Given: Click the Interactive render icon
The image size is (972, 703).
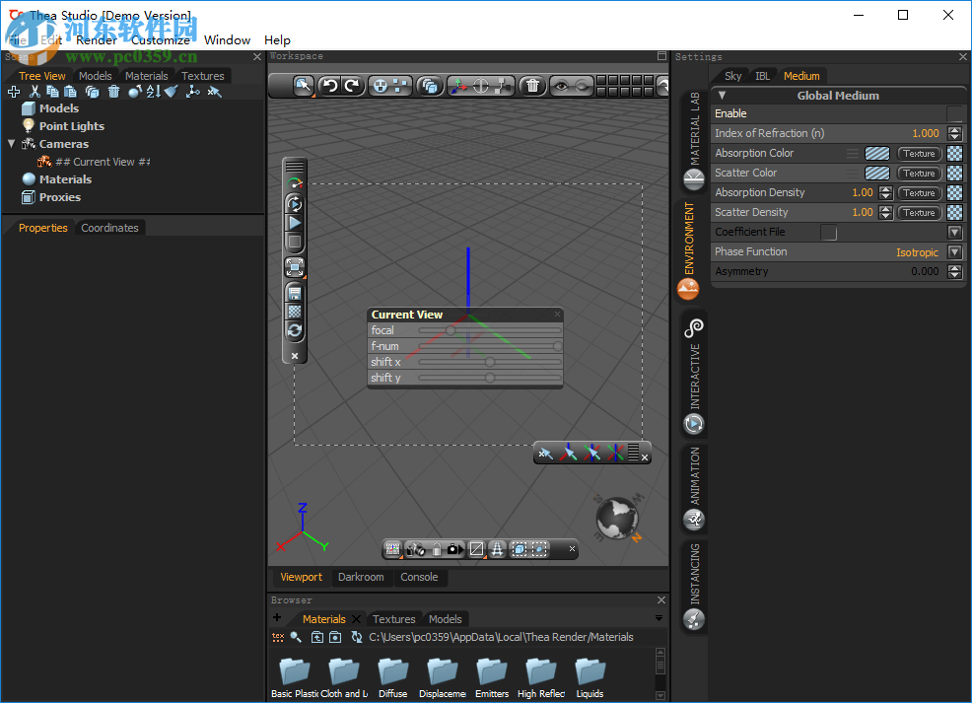Looking at the screenshot, I should click(x=694, y=424).
